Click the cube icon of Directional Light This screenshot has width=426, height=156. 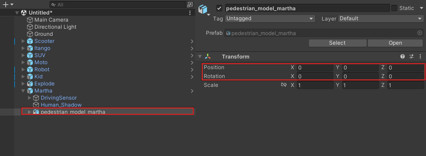pos(30,27)
